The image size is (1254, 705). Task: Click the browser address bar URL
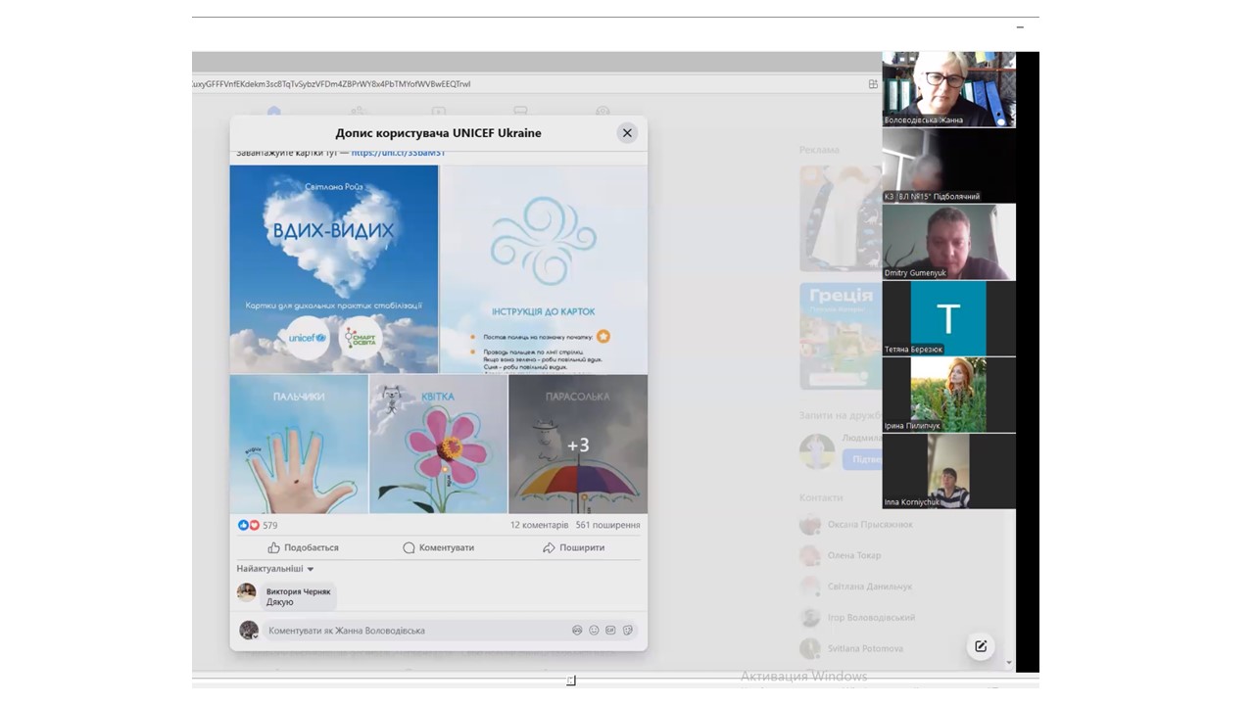pos(333,84)
